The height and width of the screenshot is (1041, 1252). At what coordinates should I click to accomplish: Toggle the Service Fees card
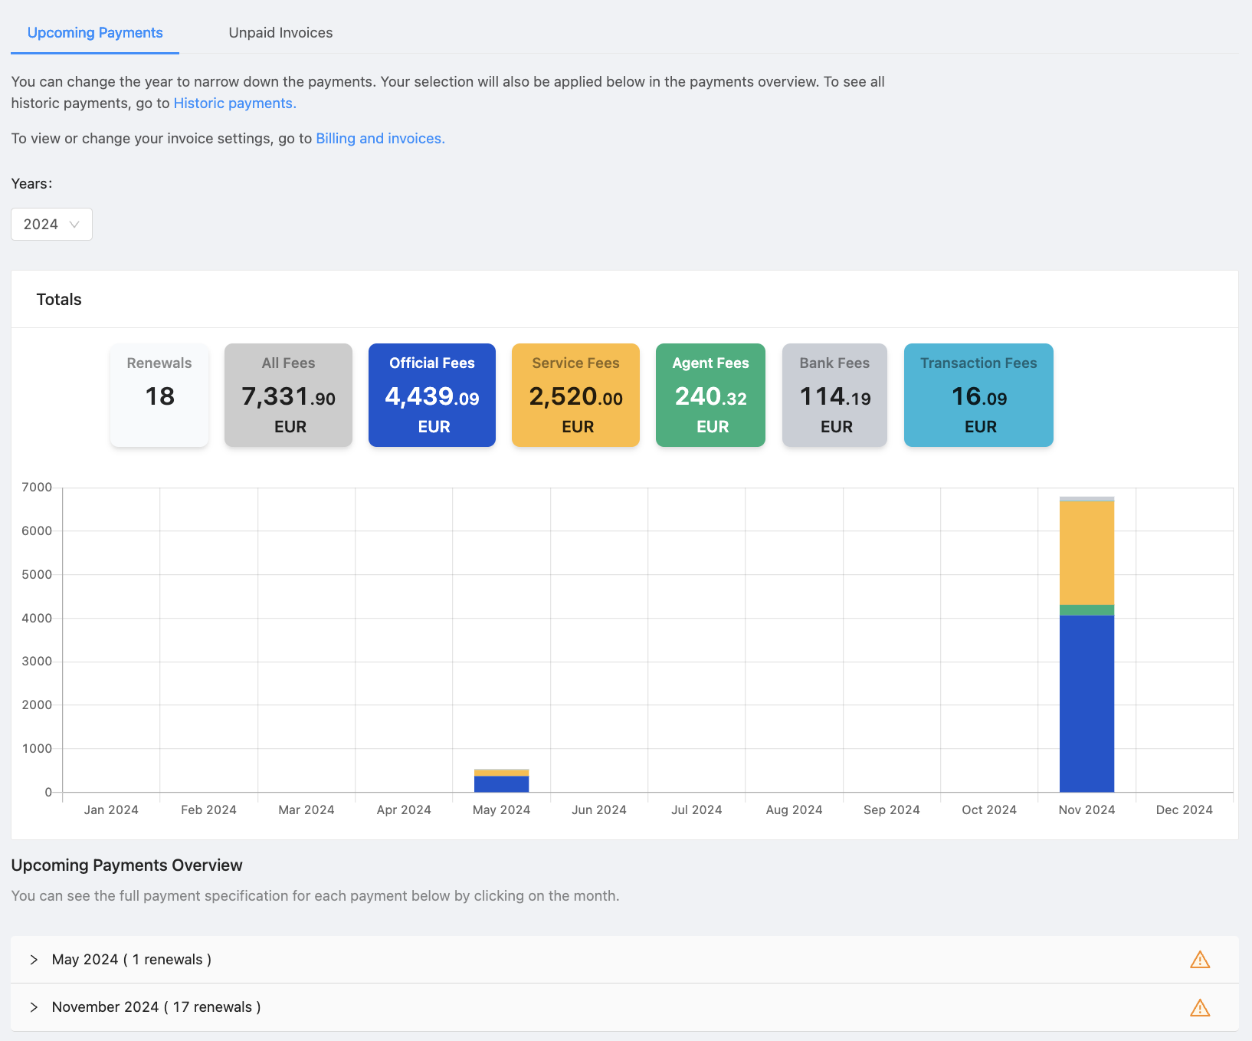coord(575,395)
